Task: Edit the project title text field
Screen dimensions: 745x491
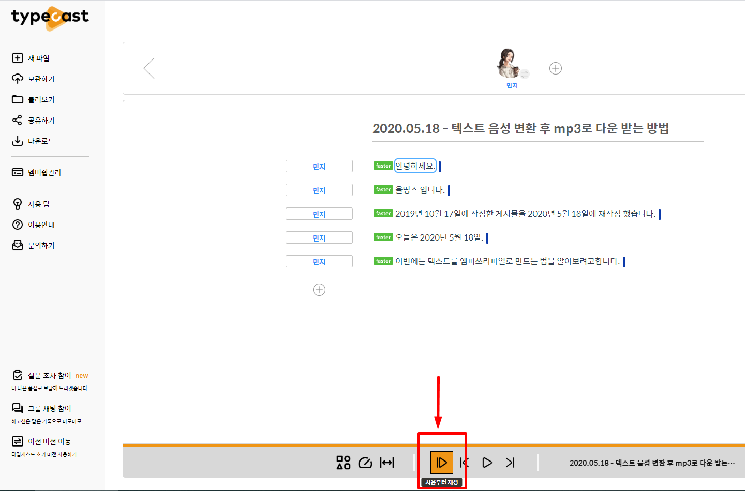Action: [538, 128]
